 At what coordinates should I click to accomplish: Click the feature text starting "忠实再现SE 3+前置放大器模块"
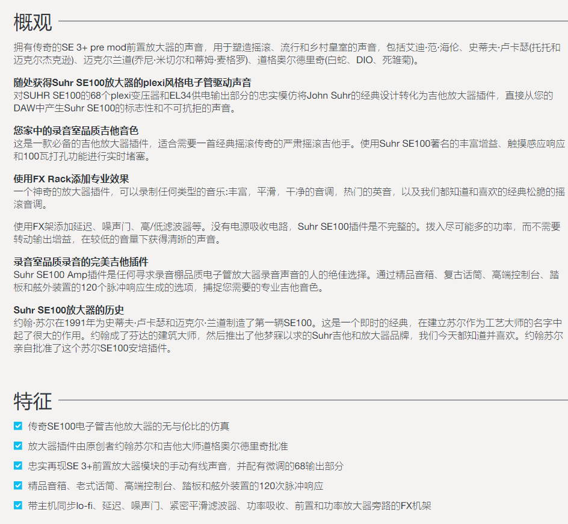185,466
